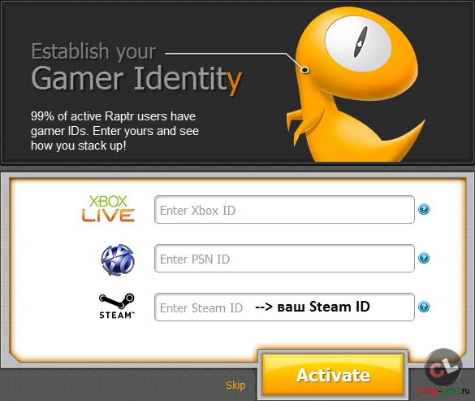Click the Gamer Identity heading
475x401 pixels.
(136, 79)
